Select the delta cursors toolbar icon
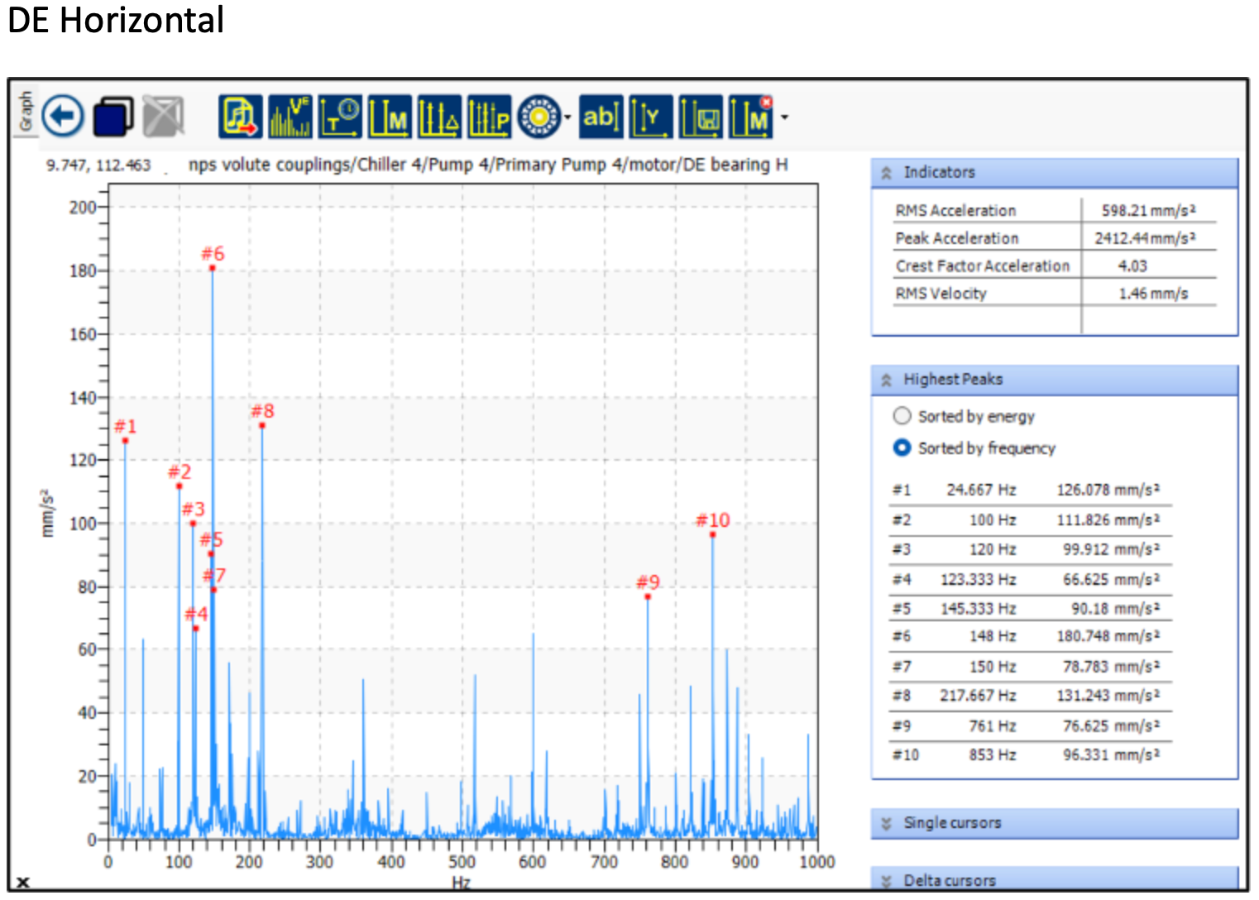Image resolution: width=1259 pixels, height=900 pixels. pos(439,117)
